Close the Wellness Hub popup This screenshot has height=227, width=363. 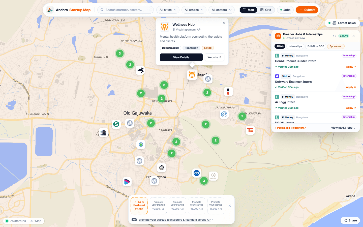(224, 23)
